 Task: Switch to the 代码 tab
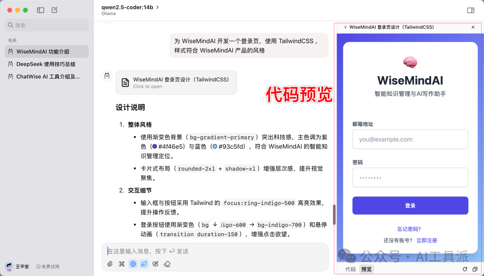[x=350, y=269]
